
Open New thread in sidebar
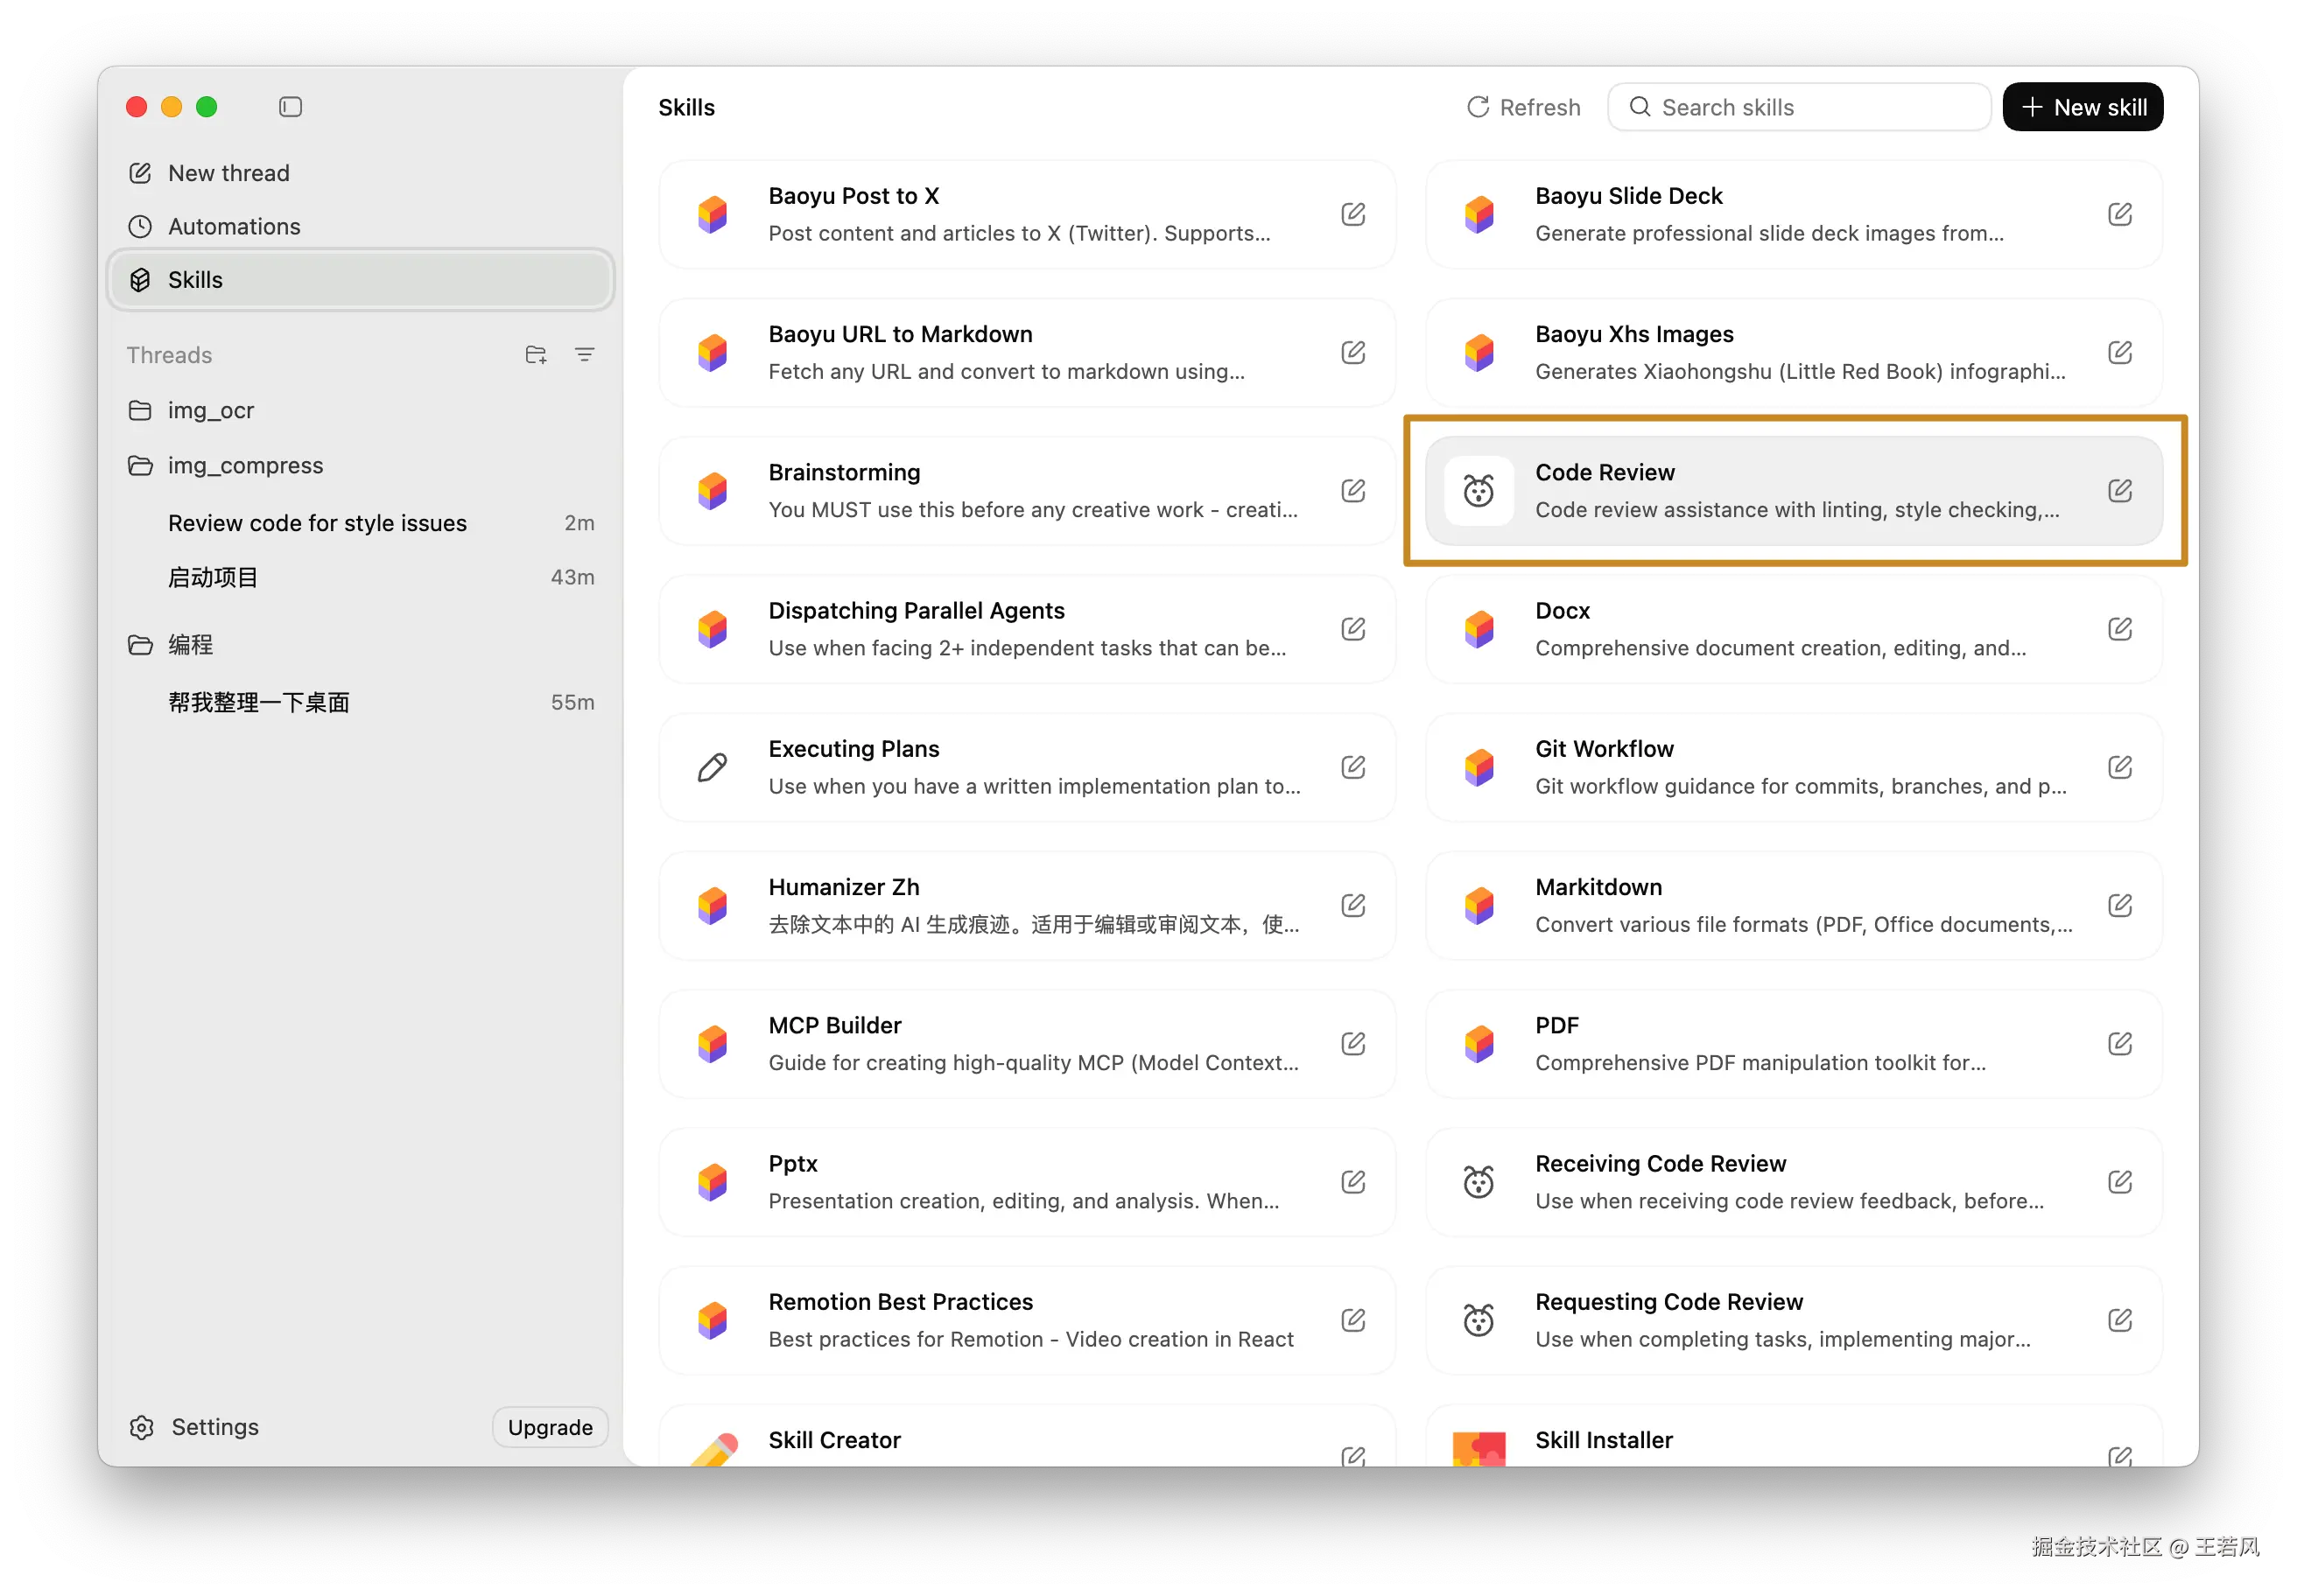click(x=228, y=173)
